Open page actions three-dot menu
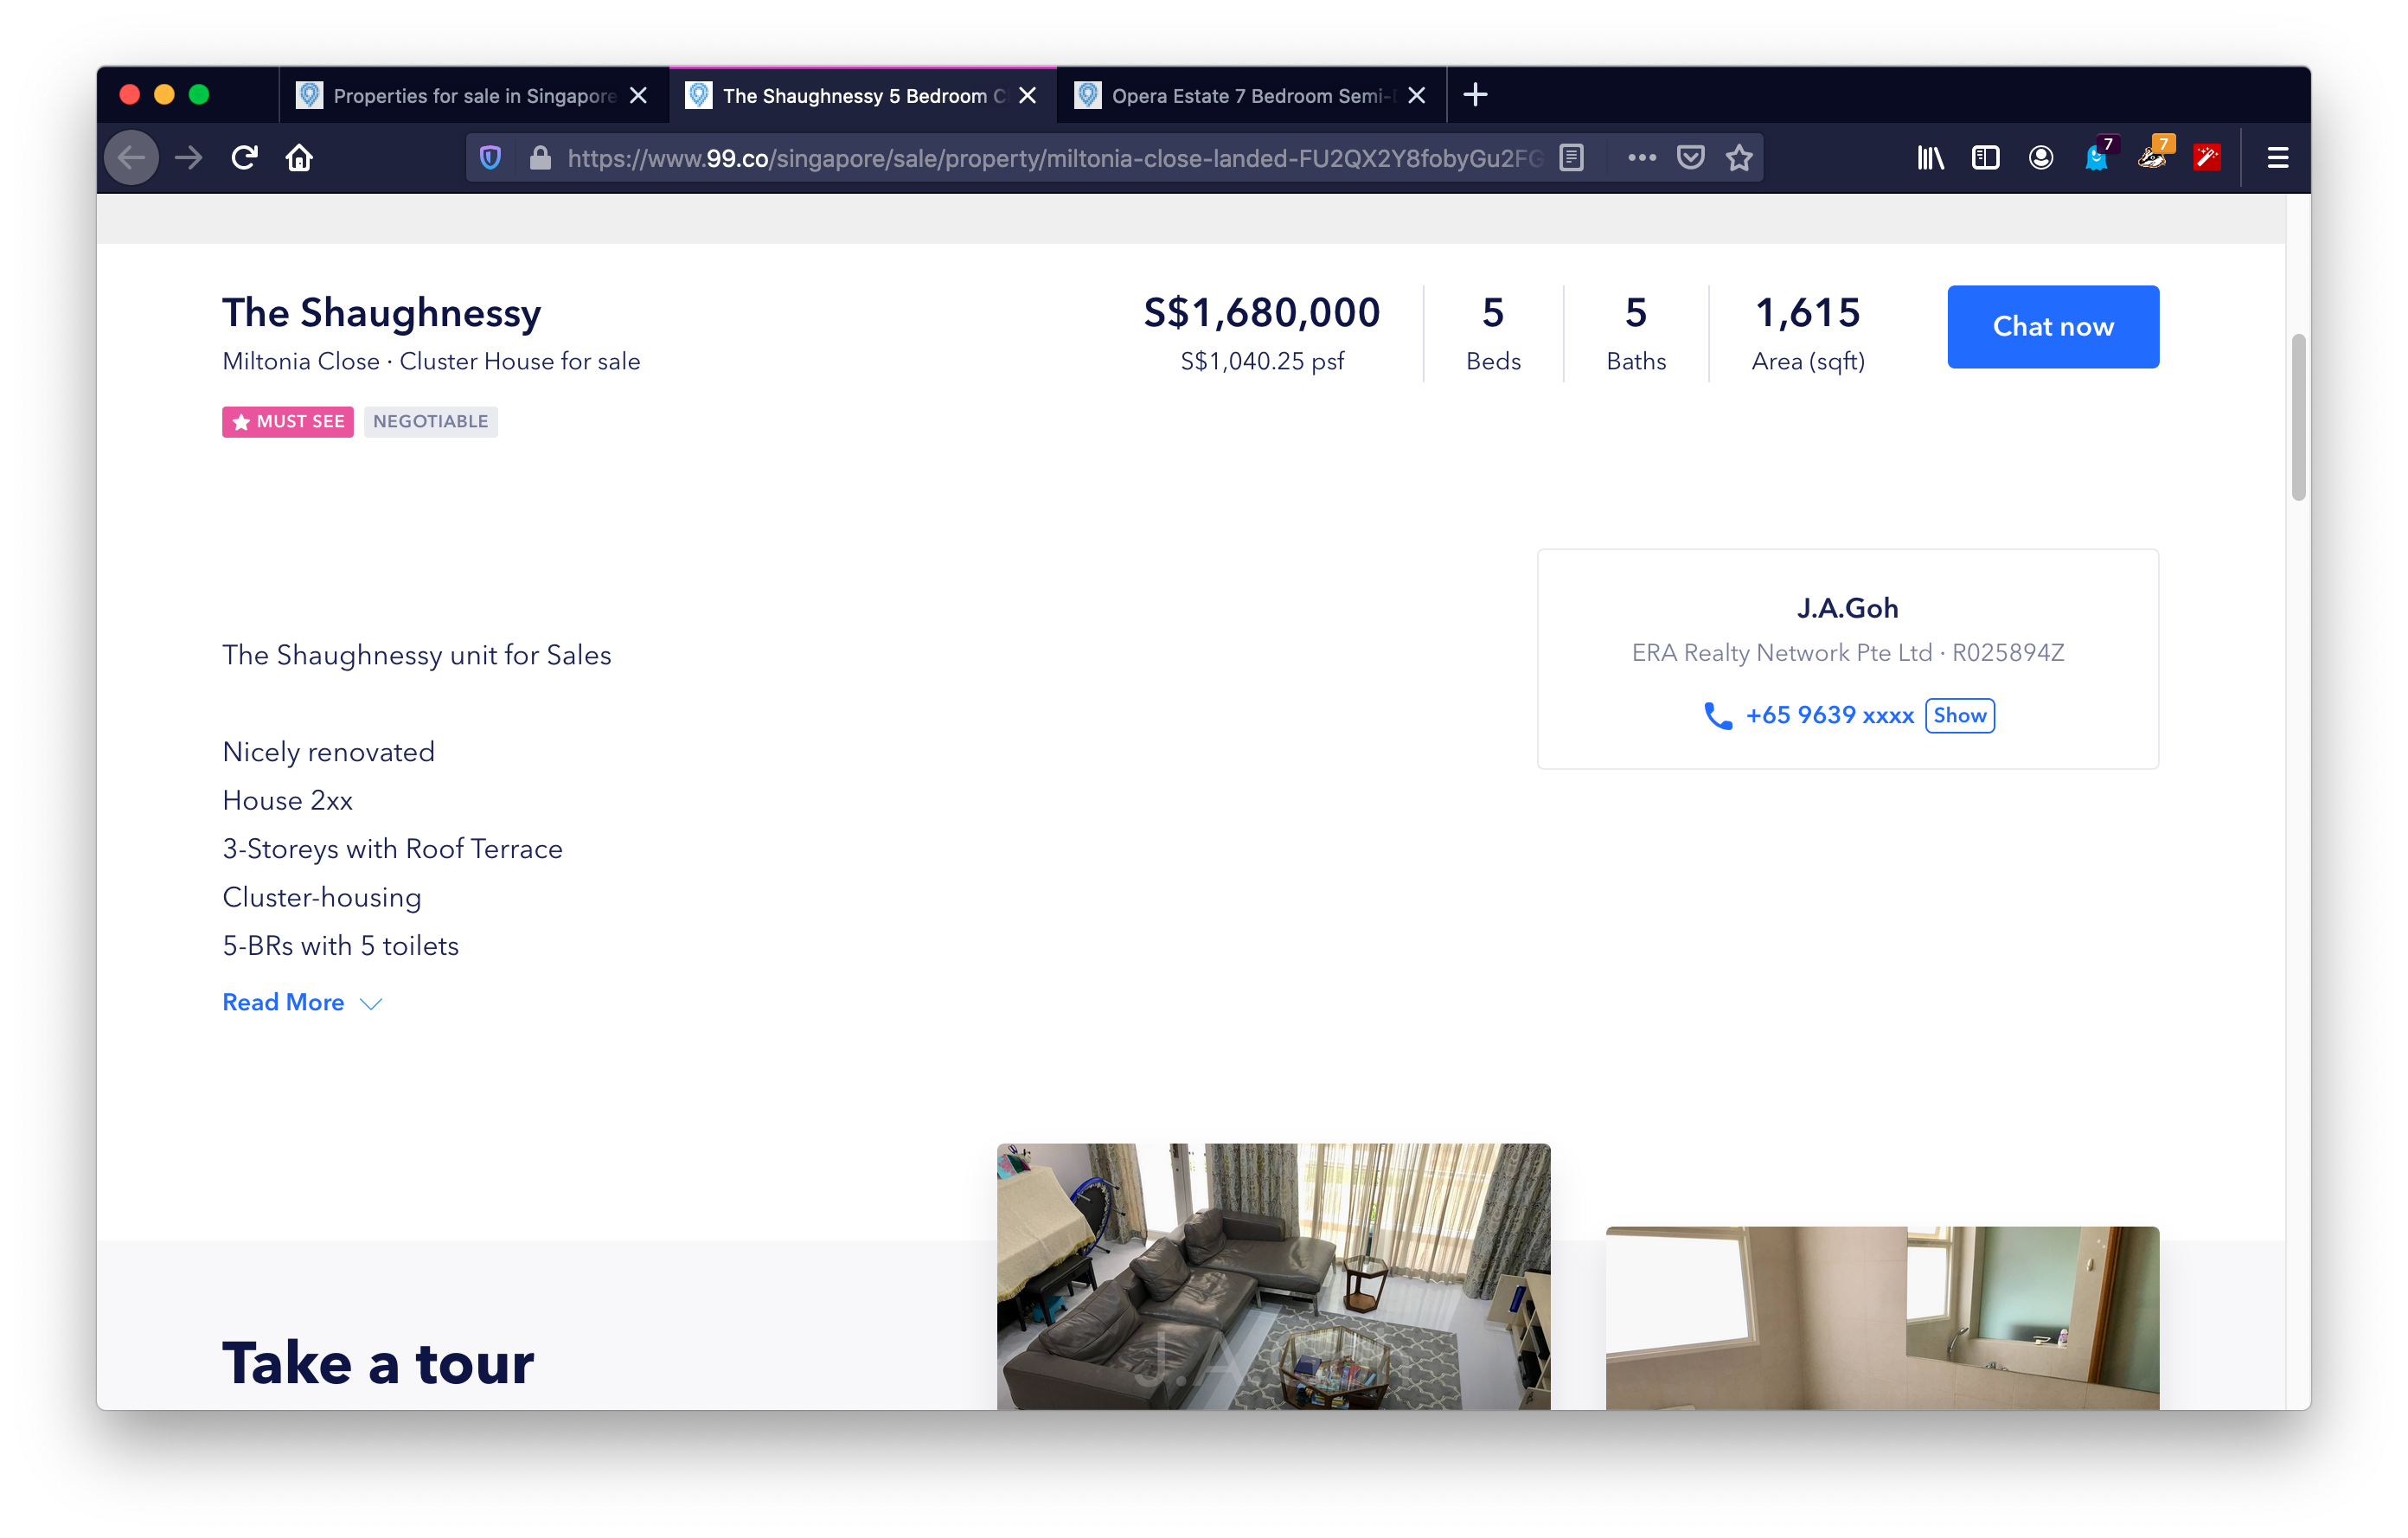Screen dimensions: 2408x1538 click(1641, 158)
